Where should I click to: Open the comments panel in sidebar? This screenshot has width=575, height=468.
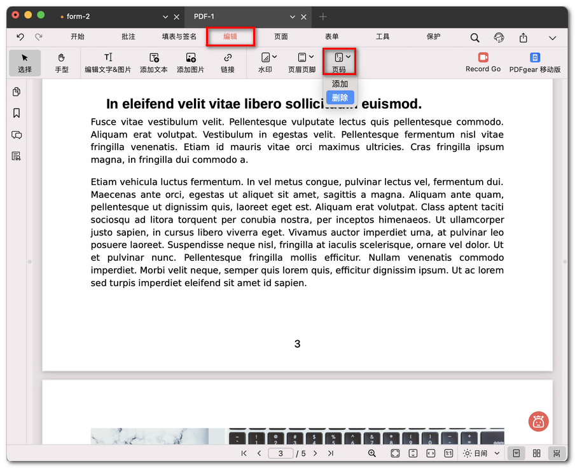[16, 135]
